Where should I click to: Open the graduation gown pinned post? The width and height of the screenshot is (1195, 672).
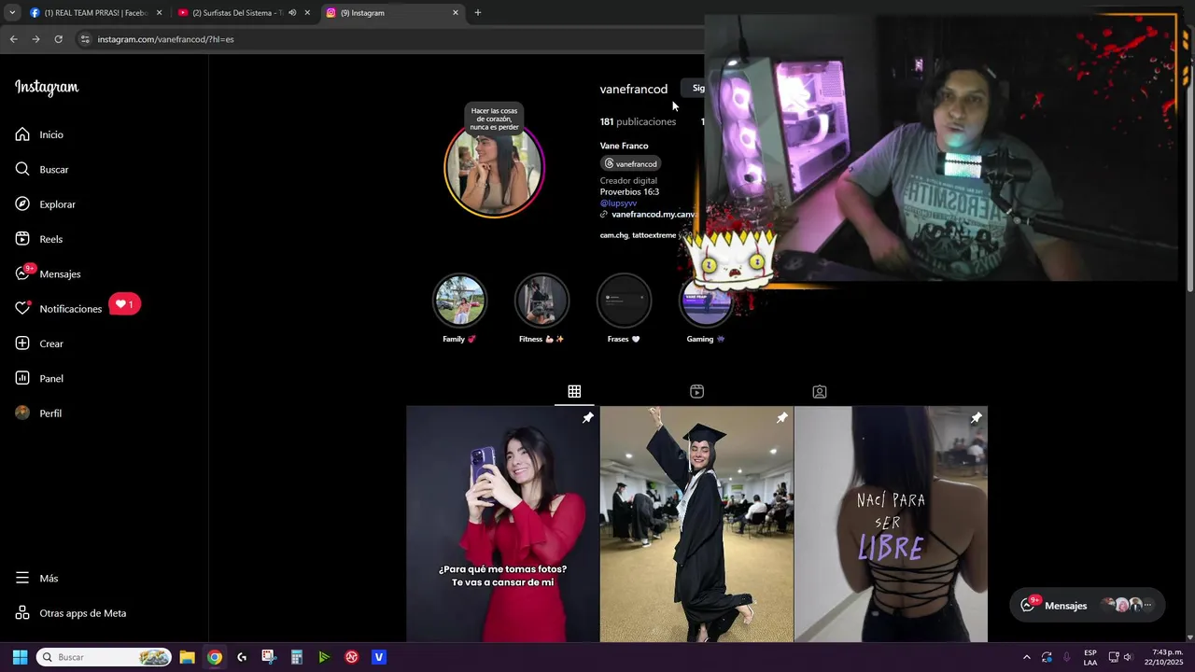(x=696, y=524)
